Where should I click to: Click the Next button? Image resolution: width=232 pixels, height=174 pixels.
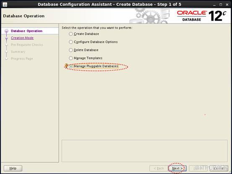[177, 168]
